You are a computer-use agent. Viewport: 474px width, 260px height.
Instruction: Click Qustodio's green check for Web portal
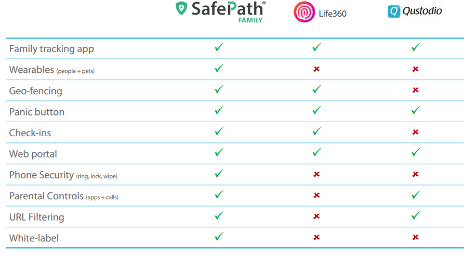coord(415,153)
